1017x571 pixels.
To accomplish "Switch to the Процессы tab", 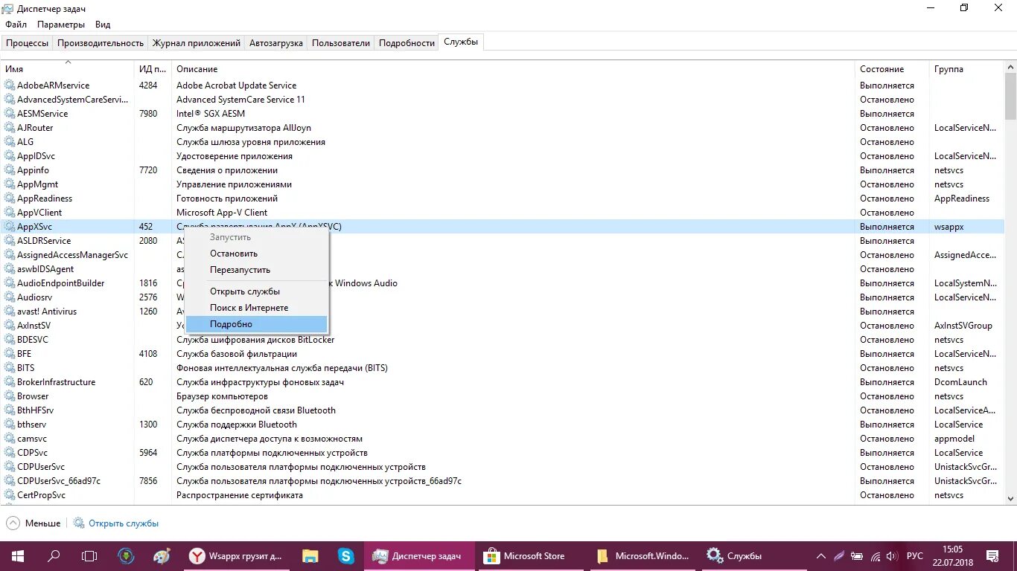I will [27, 43].
